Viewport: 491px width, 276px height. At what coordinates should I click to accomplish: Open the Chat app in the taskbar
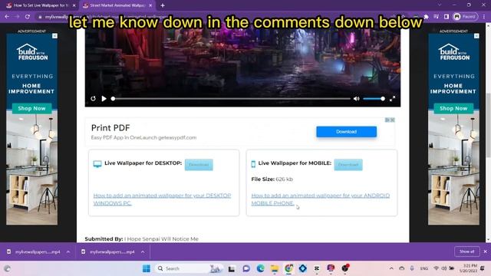[246, 268]
